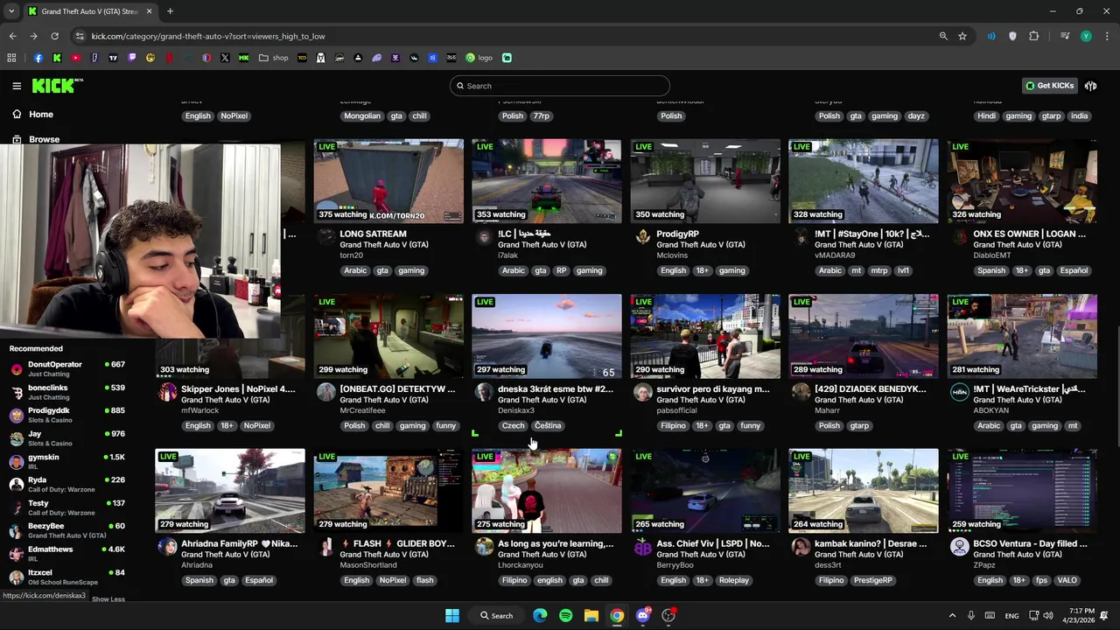Open Discord from the taskbar

point(643,615)
